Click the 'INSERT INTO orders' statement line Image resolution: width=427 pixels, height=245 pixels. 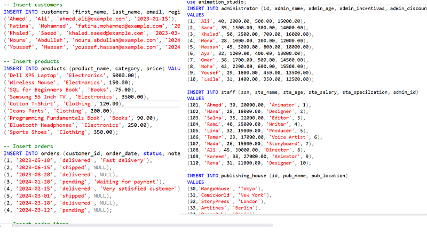(x=92, y=153)
